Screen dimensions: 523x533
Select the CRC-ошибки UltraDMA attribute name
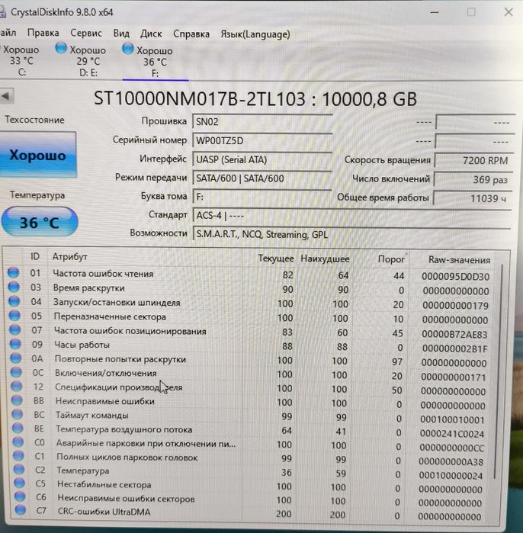click(x=104, y=512)
